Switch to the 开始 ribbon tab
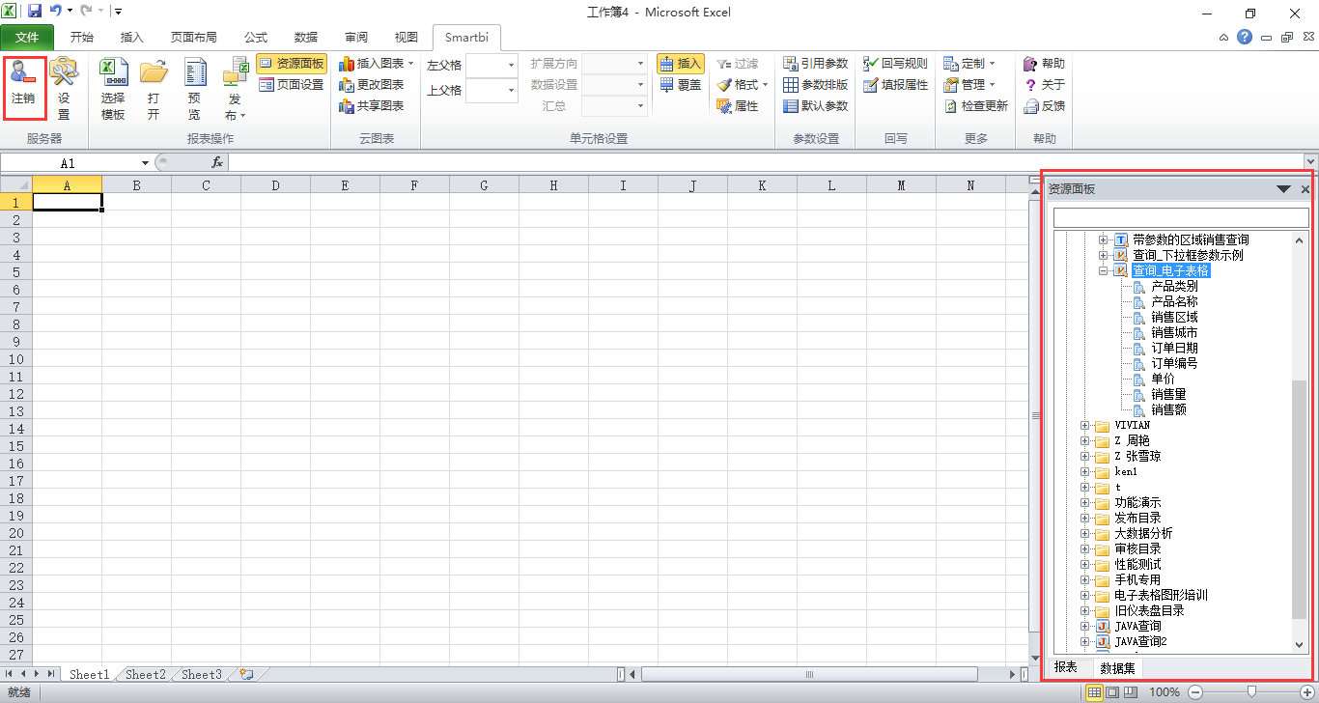Viewport: 1319px width, 703px height. click(x=82, y=38)
